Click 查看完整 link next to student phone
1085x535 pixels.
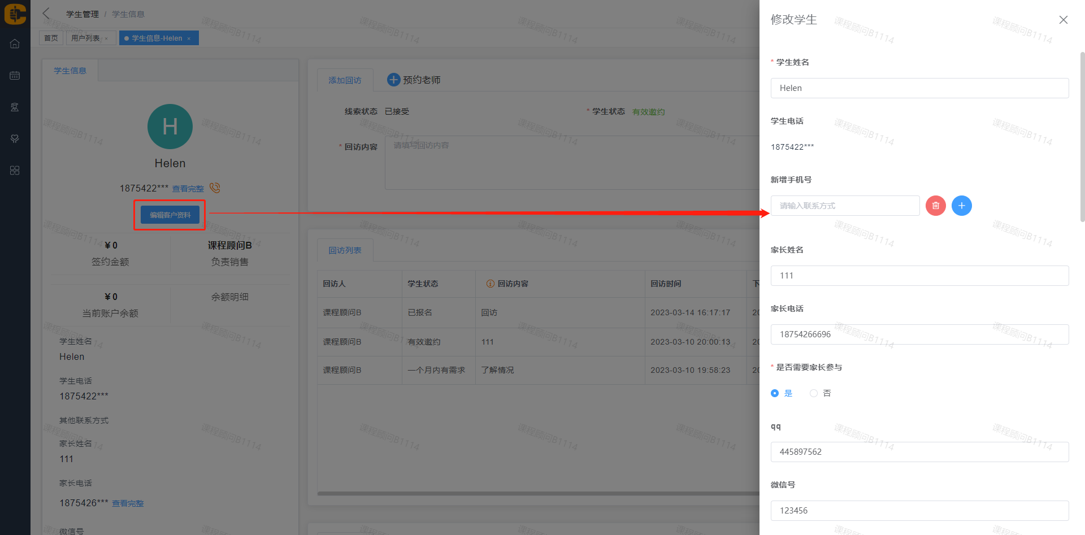(188, 189)
